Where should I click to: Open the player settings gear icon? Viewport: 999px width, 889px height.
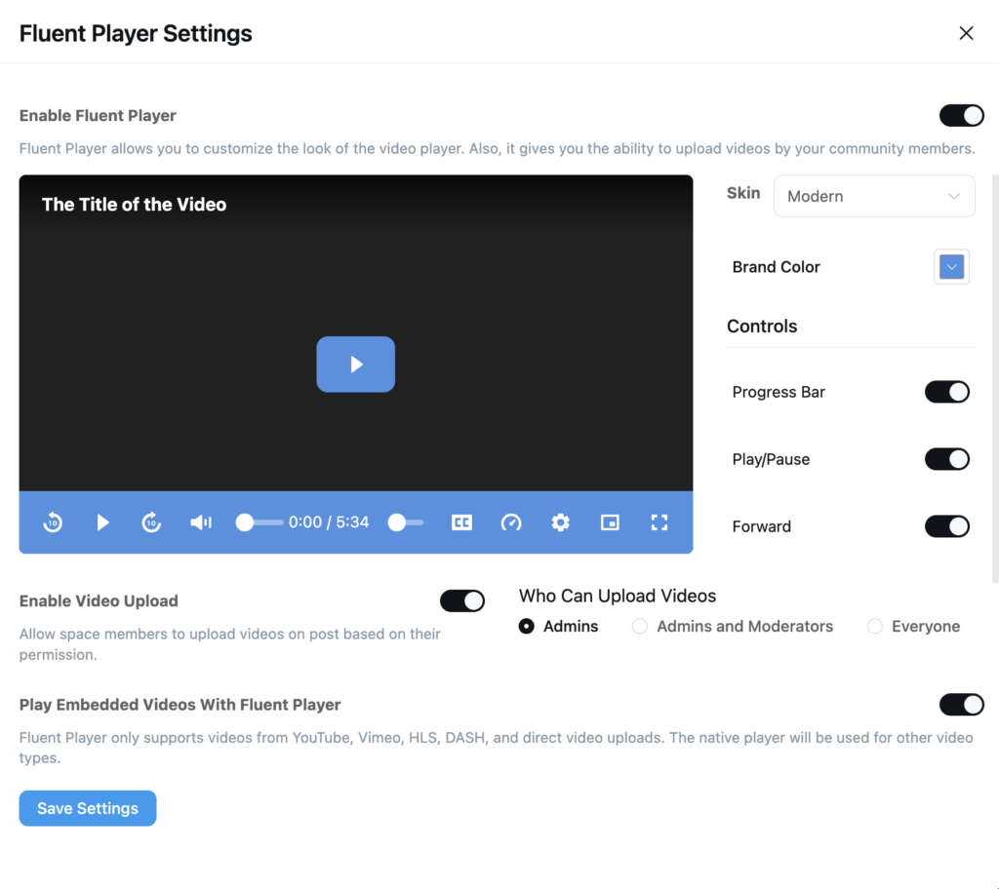click(561, 522)
